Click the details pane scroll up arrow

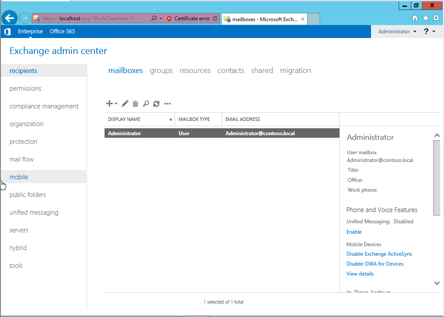437,136
